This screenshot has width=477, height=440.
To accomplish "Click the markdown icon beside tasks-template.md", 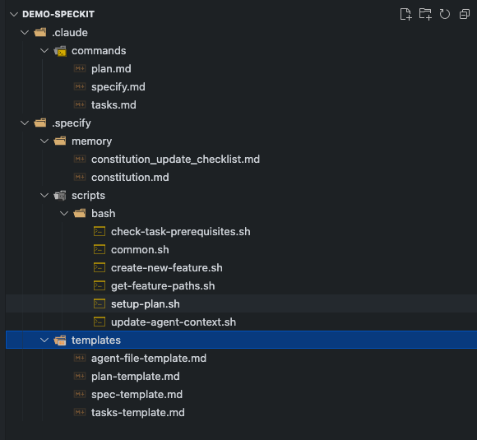I will [x=80, y=412].
